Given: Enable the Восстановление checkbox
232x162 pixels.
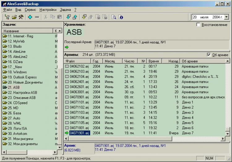Looking at the screenshot, I should (x=198, y=25).
